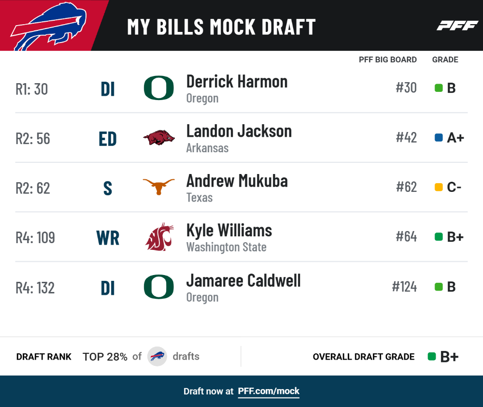Click the blue A+ grade swatch
Image resolution: width=483 pixels, height=407 pixels.
coord(439,137)
